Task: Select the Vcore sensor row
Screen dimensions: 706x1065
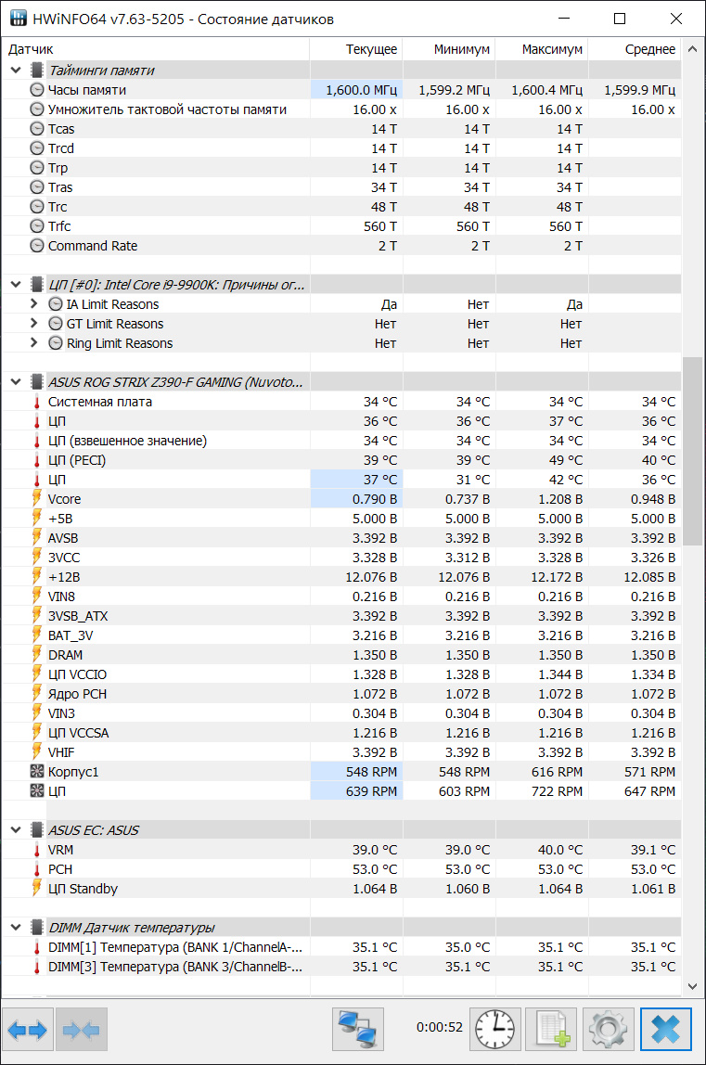Action: pyautogui.click(x=65, y=499)
